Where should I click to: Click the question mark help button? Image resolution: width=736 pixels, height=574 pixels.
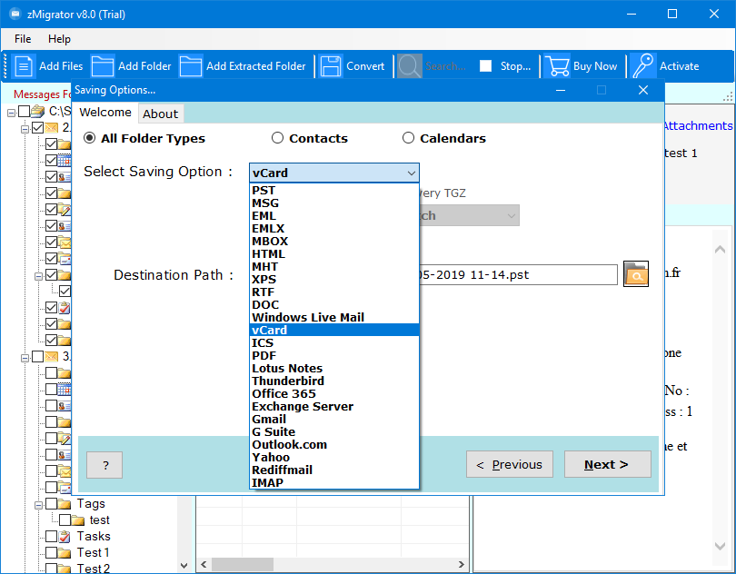tap(105, 465)
